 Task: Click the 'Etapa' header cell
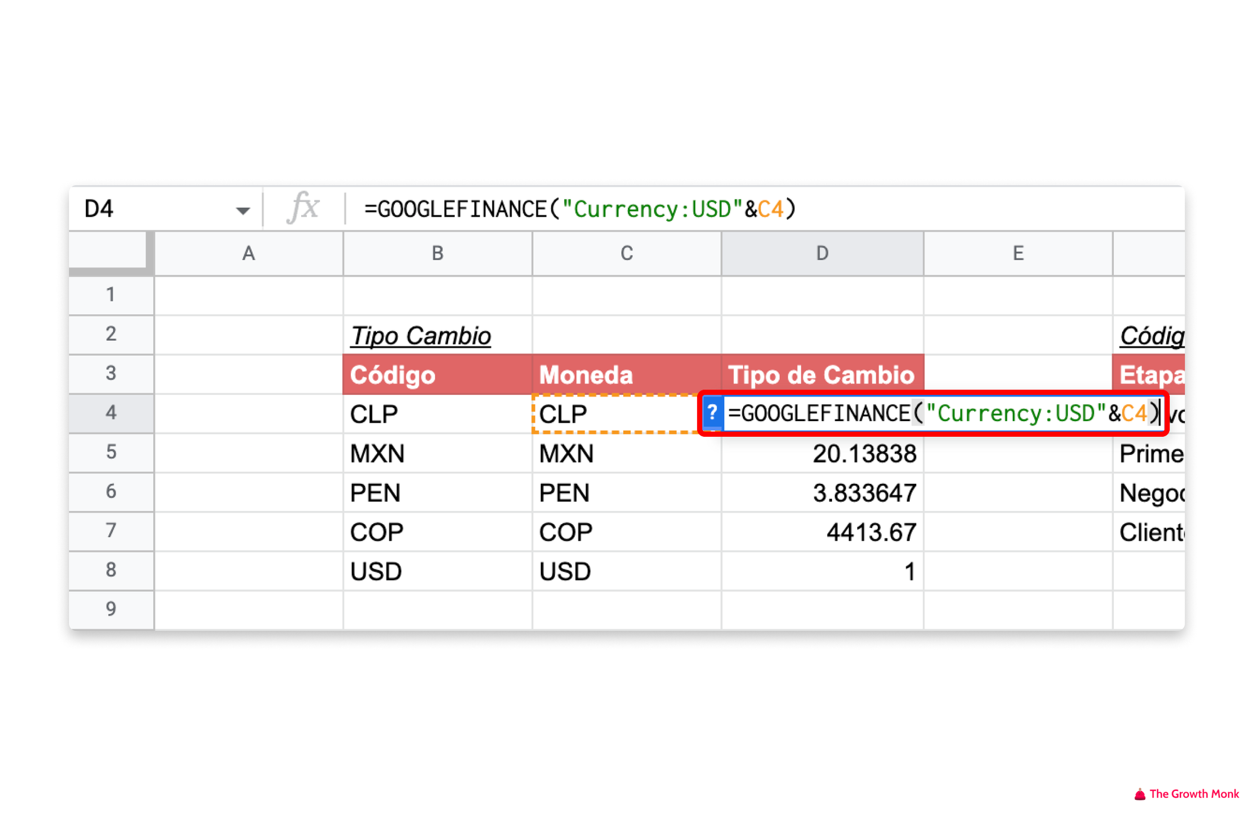click(1148, 375)
